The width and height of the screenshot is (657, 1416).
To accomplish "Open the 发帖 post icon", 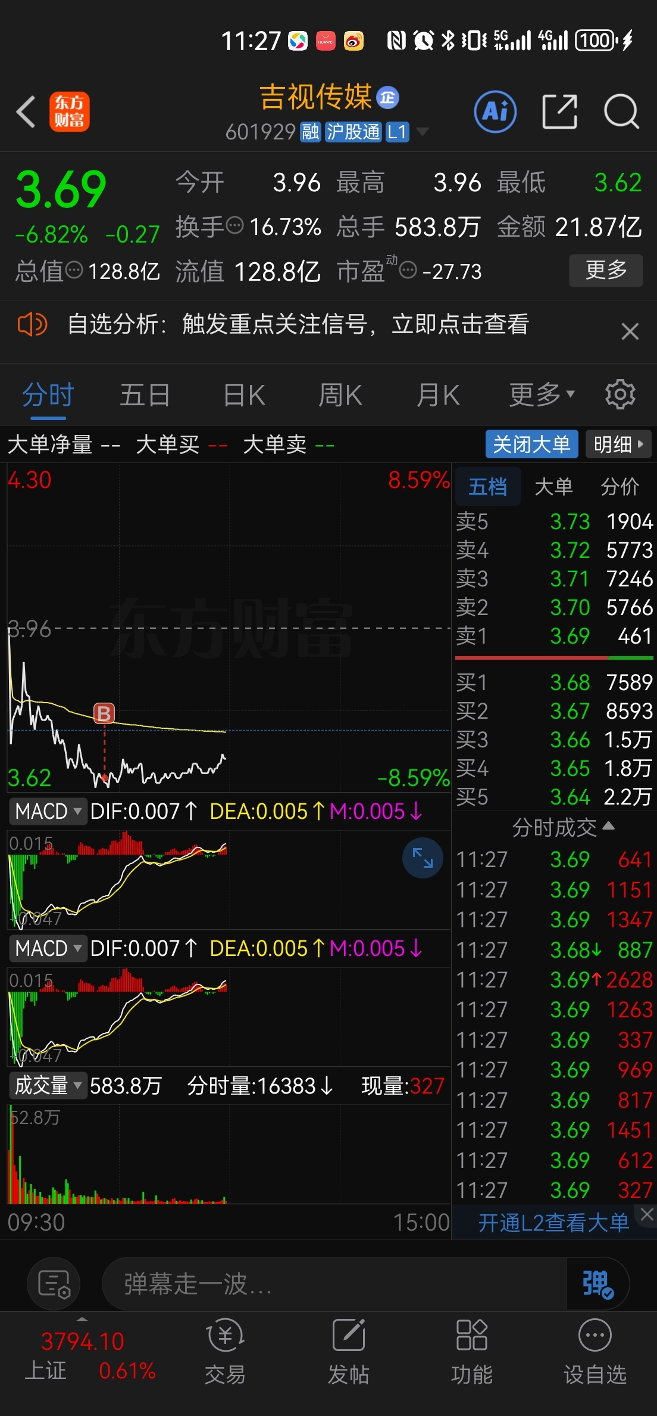I will (348, 1352).
